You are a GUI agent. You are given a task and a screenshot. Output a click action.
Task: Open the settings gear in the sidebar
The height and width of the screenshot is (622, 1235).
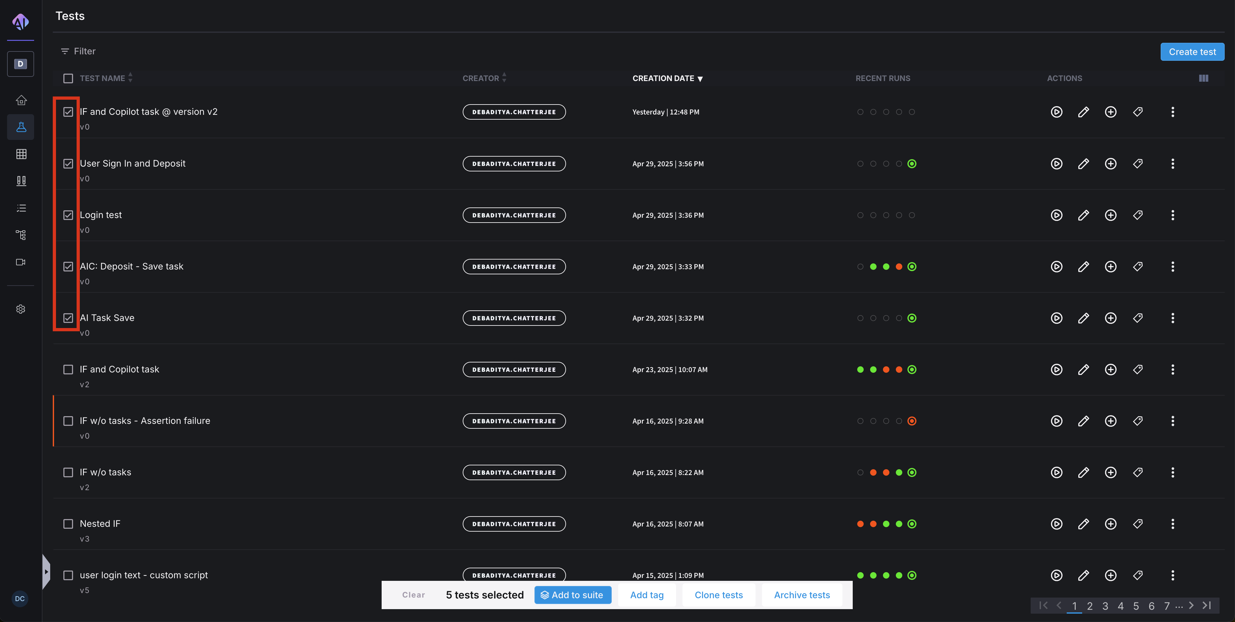[21, 309]
